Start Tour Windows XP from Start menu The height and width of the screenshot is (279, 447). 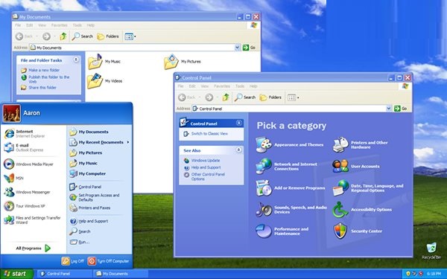pos(25,206)
